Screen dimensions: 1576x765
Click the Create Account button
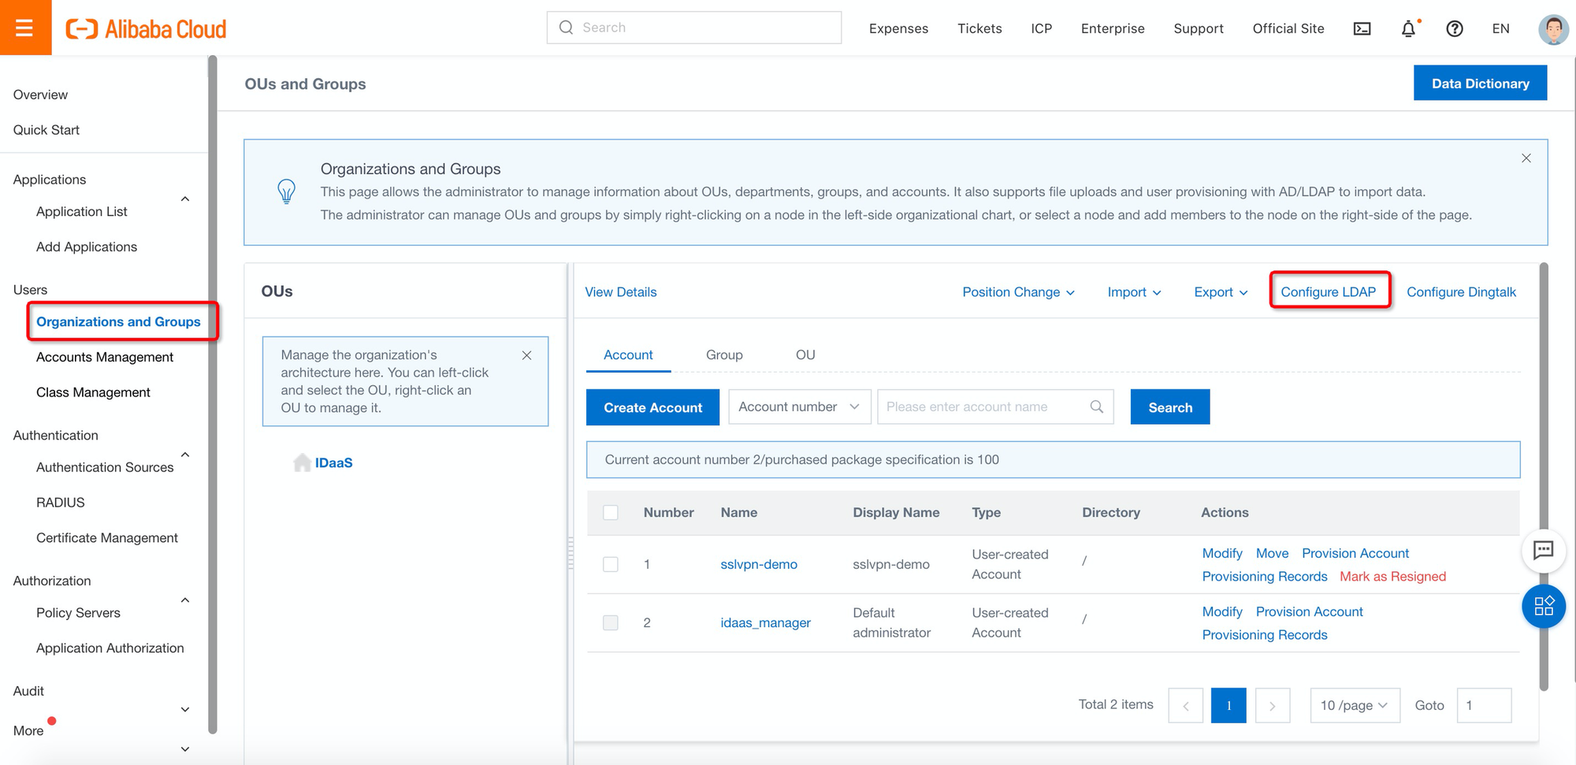(652, 407)
